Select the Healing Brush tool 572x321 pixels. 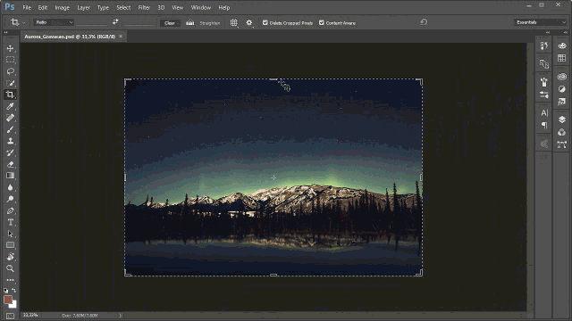(x=10, y=118)
